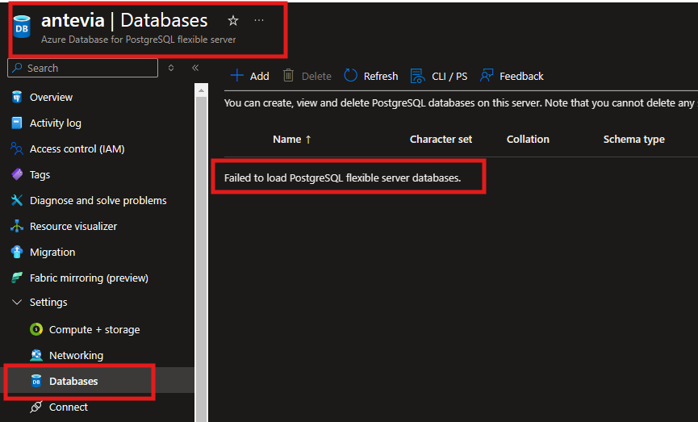Click 'Azure Database for PostgreSQL flexible server' subtitle
The height and width of the screenshot is (422, 698).
139,40
